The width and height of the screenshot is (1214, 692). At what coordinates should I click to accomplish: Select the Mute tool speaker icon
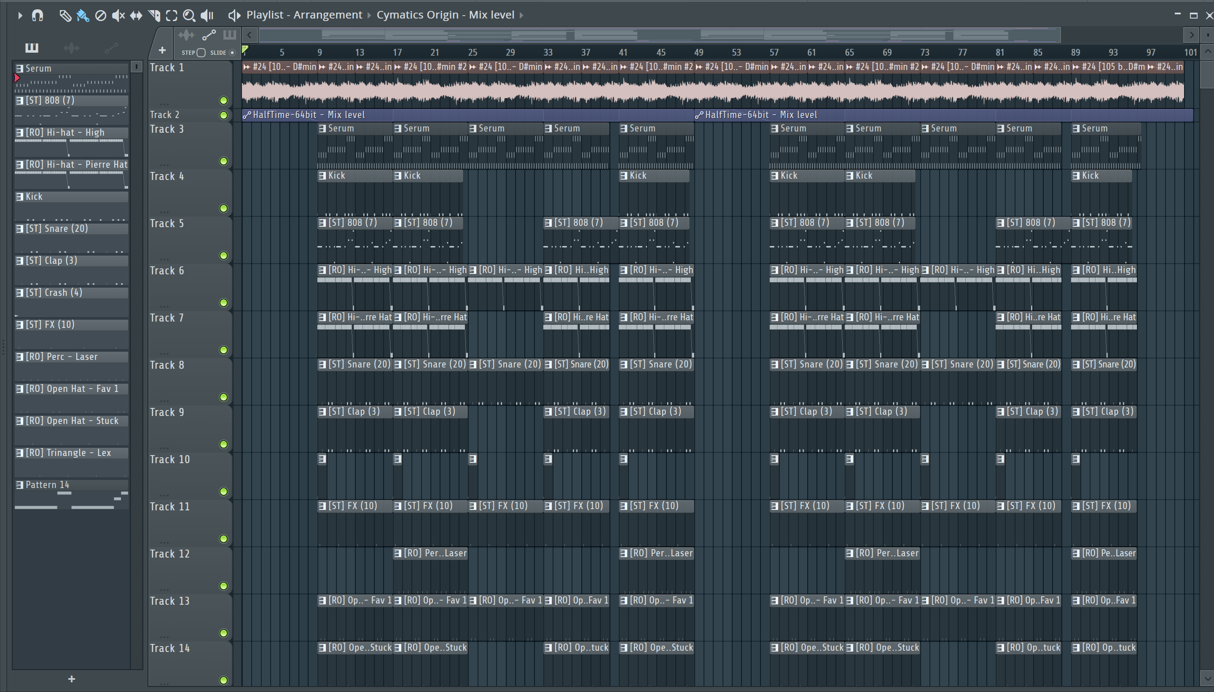(118, 15)
